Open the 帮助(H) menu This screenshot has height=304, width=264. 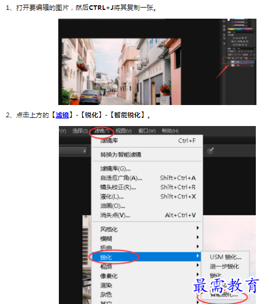tap(170, 131)
